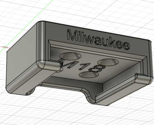Screen dimensions: 154x125
Task: Select the countersunk hole beside the letter M
Action: click(71, 56)
